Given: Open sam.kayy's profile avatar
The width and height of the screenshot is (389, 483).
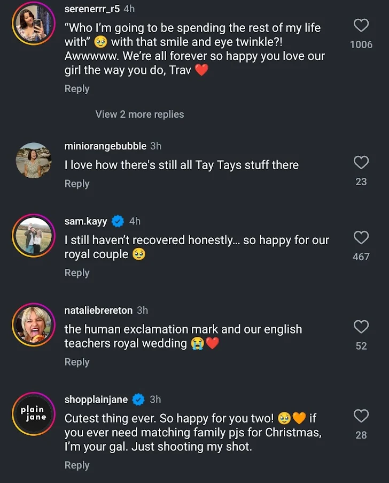Looking at the screenshot, I should (x=33, y=235).
